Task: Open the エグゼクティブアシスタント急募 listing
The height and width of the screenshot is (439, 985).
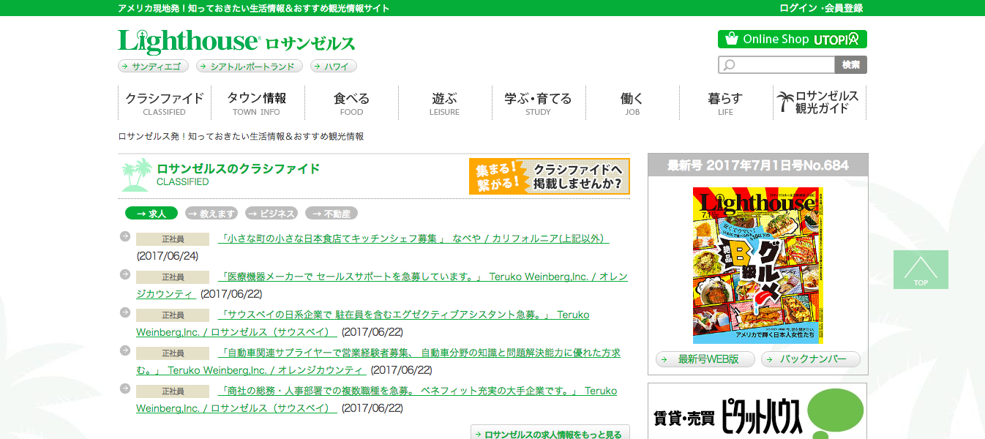Action: click(x=363, y=323)
